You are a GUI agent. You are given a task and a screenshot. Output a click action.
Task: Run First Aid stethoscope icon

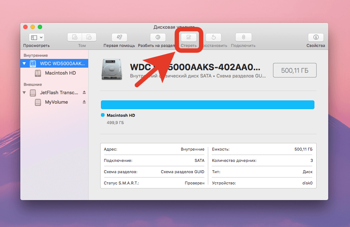coord(119,37)
